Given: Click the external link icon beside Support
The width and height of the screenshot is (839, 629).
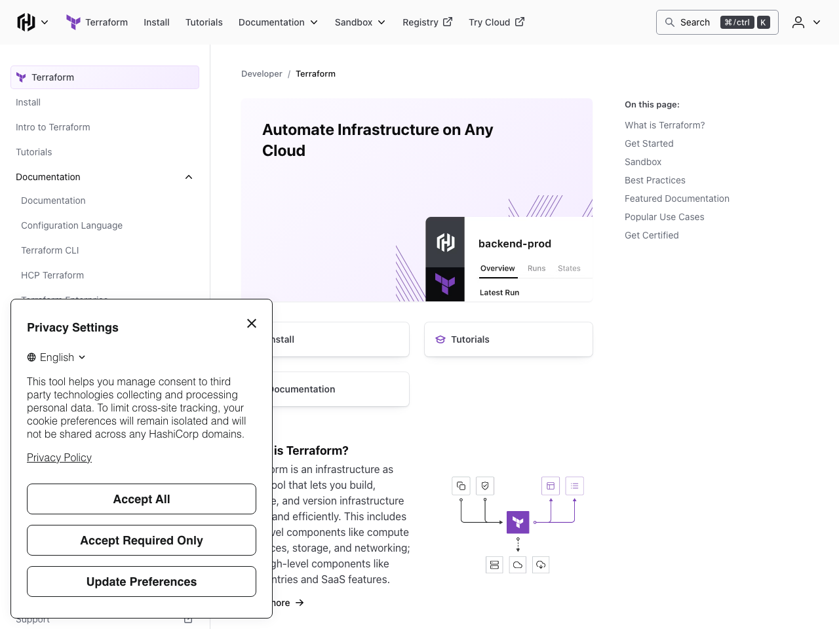Looking at the screenshot, I should (x=187, y=618).
